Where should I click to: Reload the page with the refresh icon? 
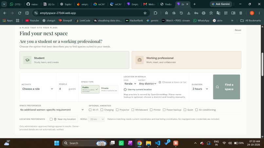tap(20, 13)
